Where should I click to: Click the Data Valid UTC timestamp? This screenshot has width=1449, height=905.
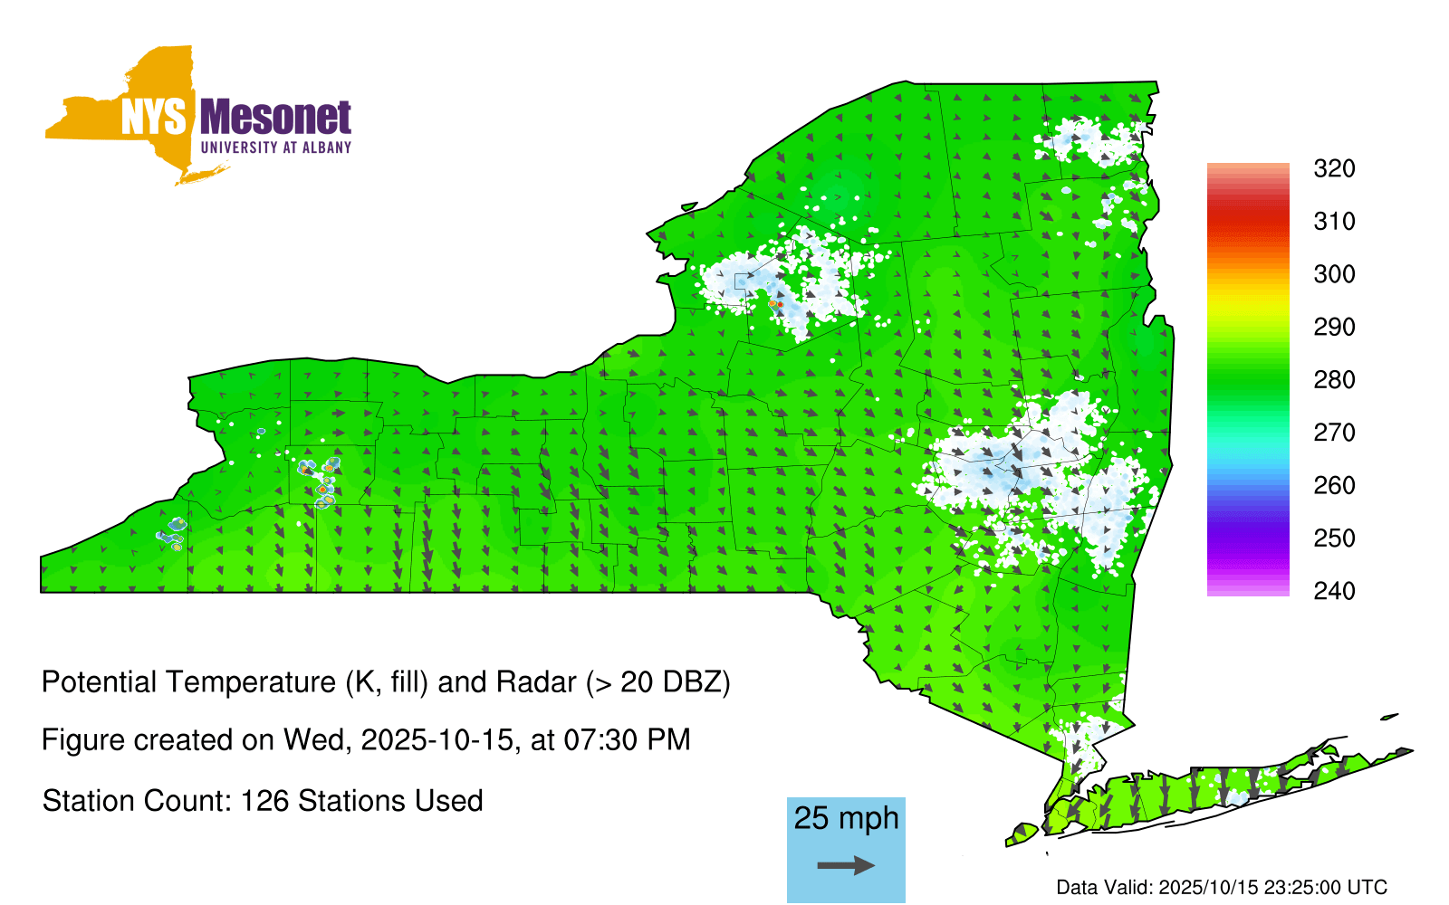click(x=1221, y=887)
